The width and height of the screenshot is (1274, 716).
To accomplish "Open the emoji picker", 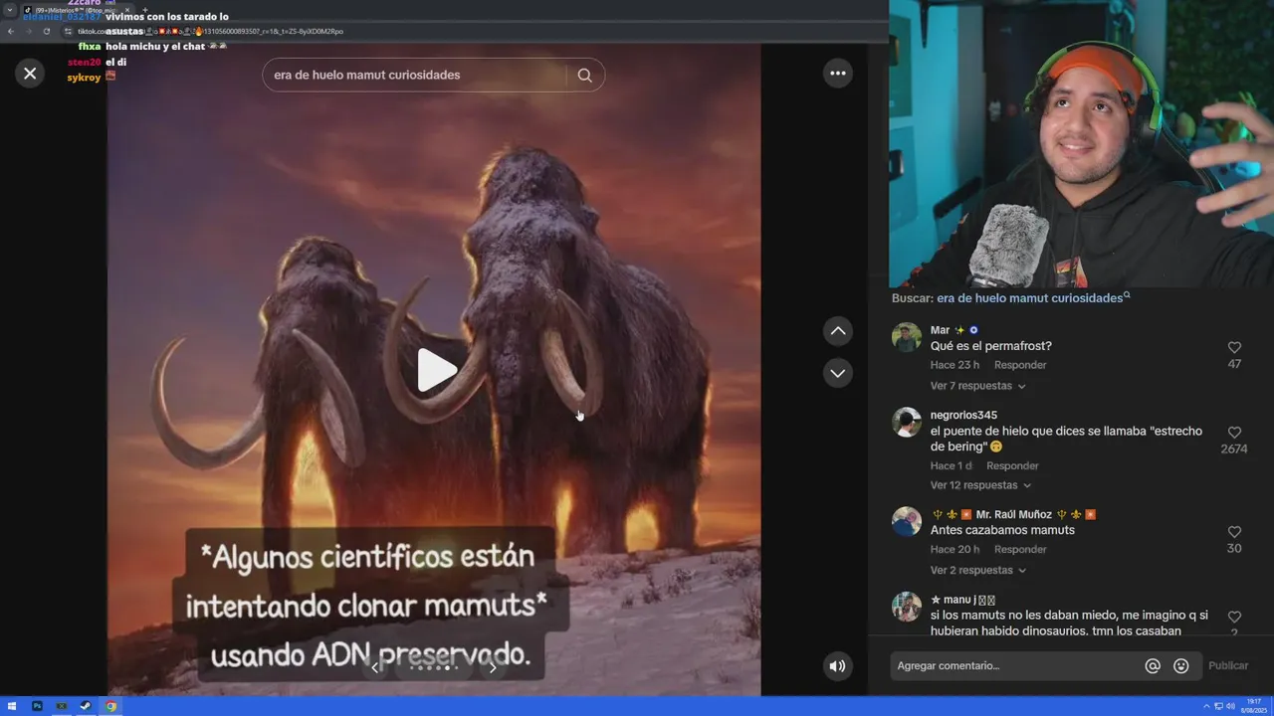I will 1181,666.
